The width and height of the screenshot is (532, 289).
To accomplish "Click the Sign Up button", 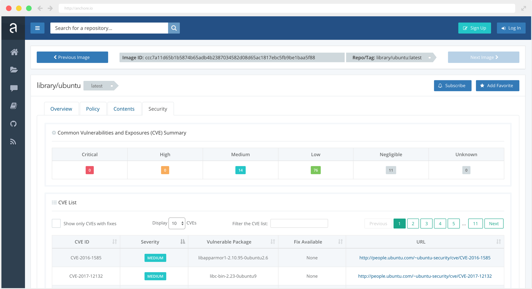I will 474,28.
